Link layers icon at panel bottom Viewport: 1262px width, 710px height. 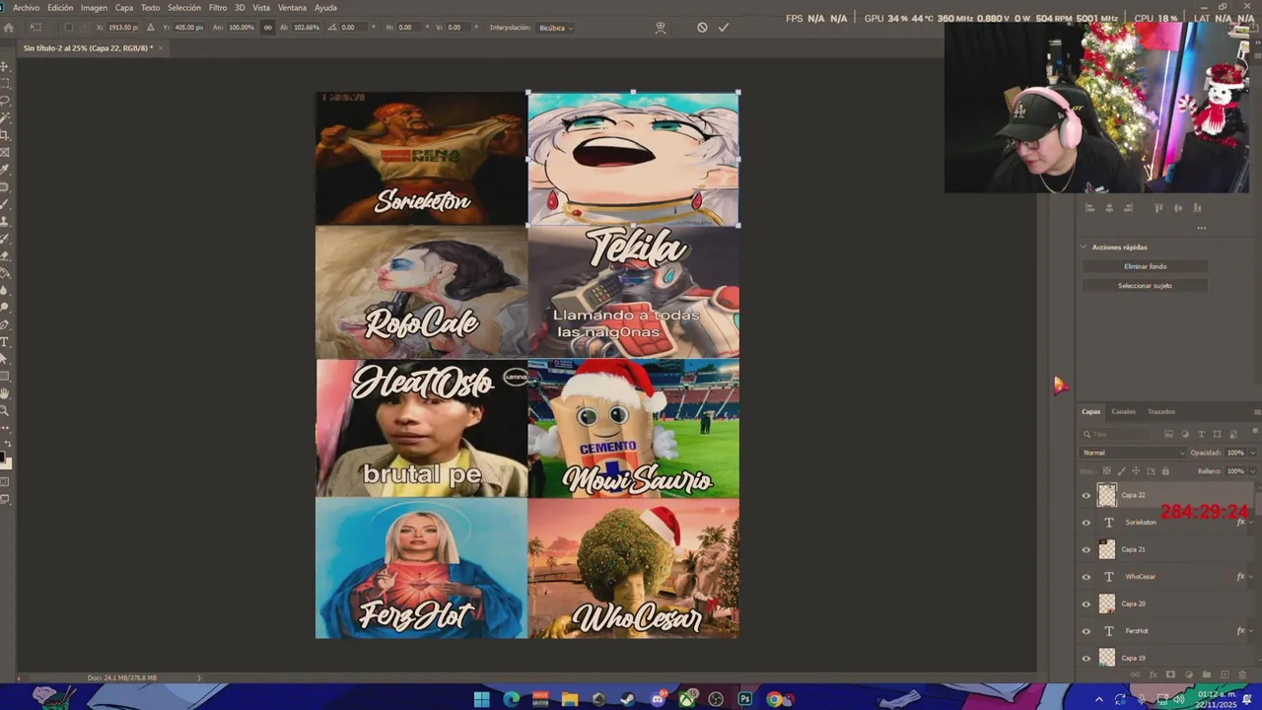1135,674
